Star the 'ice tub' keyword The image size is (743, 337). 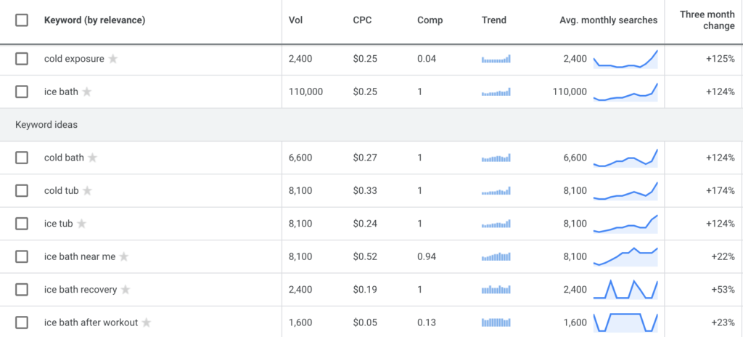(81, 224)
